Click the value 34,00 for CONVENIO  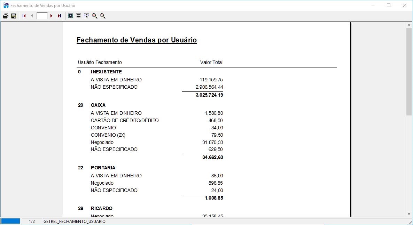click(x=217, y=128)
